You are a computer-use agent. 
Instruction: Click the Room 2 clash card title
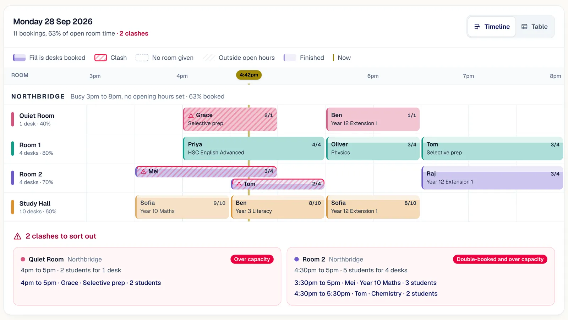pos(314,259)
